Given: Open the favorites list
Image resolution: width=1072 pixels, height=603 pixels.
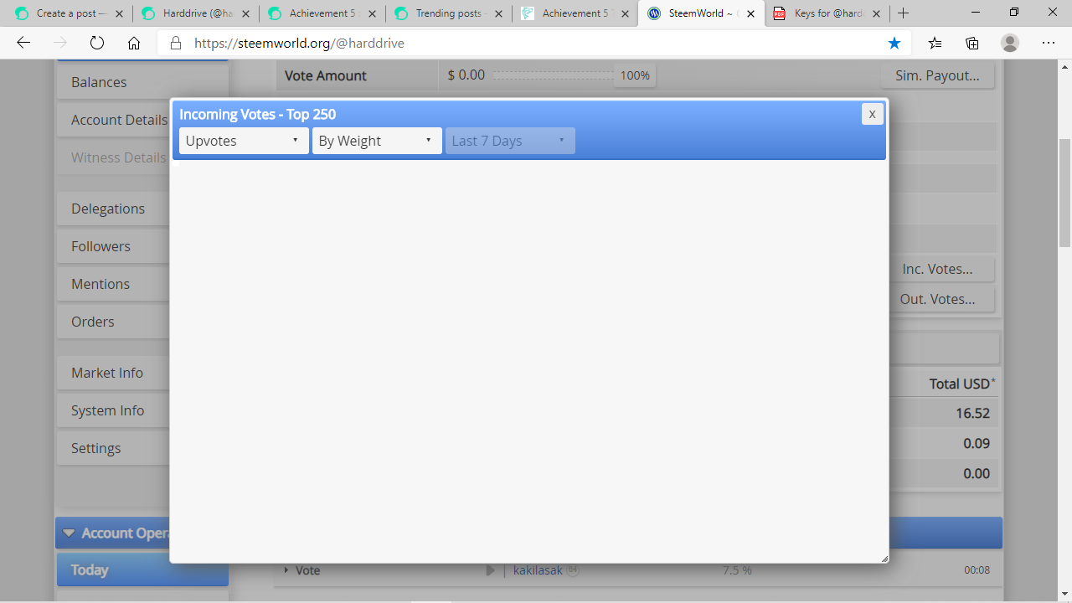Looking at the screenshot, I should 935,43.
